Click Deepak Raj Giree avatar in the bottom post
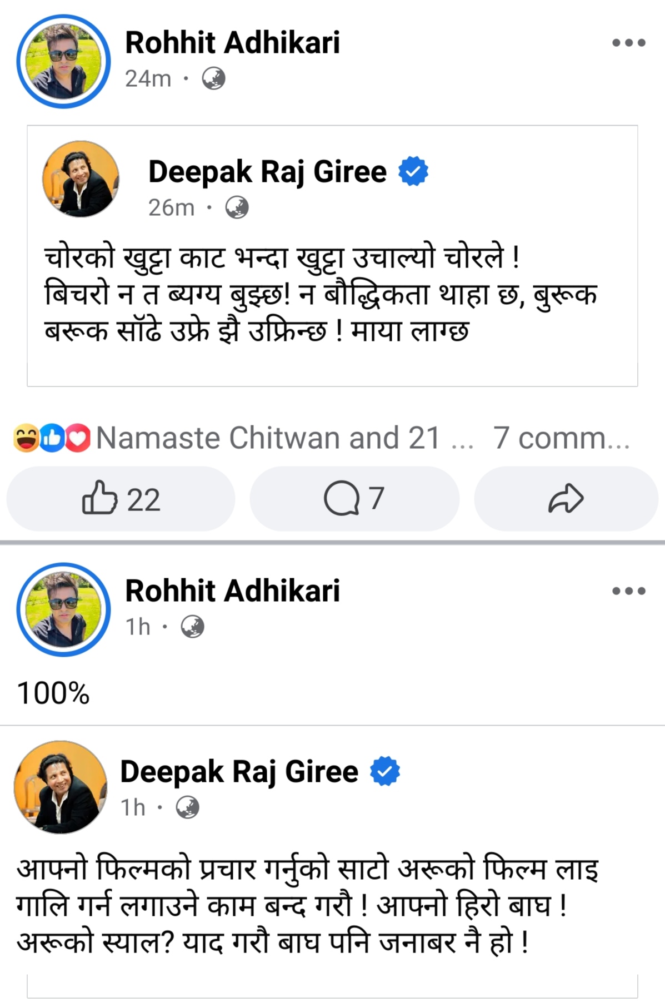The image size is (665, 1007). pos(61,787)
